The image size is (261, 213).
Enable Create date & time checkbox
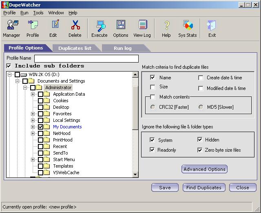(x=201, y=78)
